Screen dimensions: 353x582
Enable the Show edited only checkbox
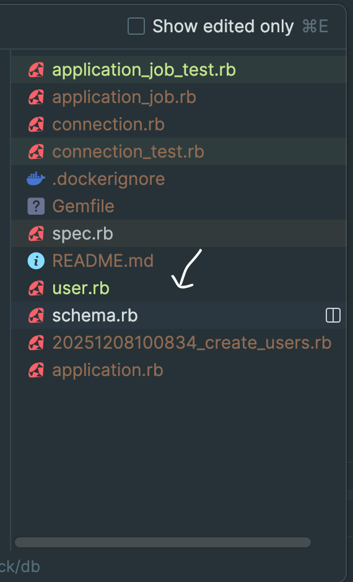(x=136, y=26)
